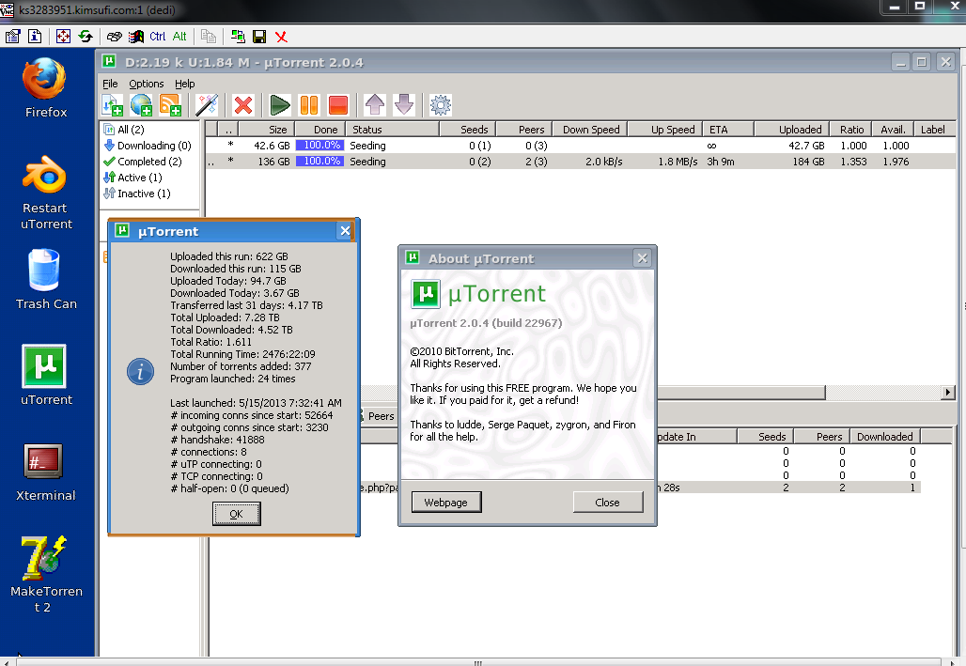Viewport: 966px width, 666px height.
Task: Open the Help menu
Action: point(184,84)
